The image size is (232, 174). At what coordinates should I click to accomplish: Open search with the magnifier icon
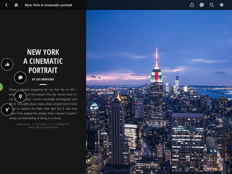[x=212, y=5]
